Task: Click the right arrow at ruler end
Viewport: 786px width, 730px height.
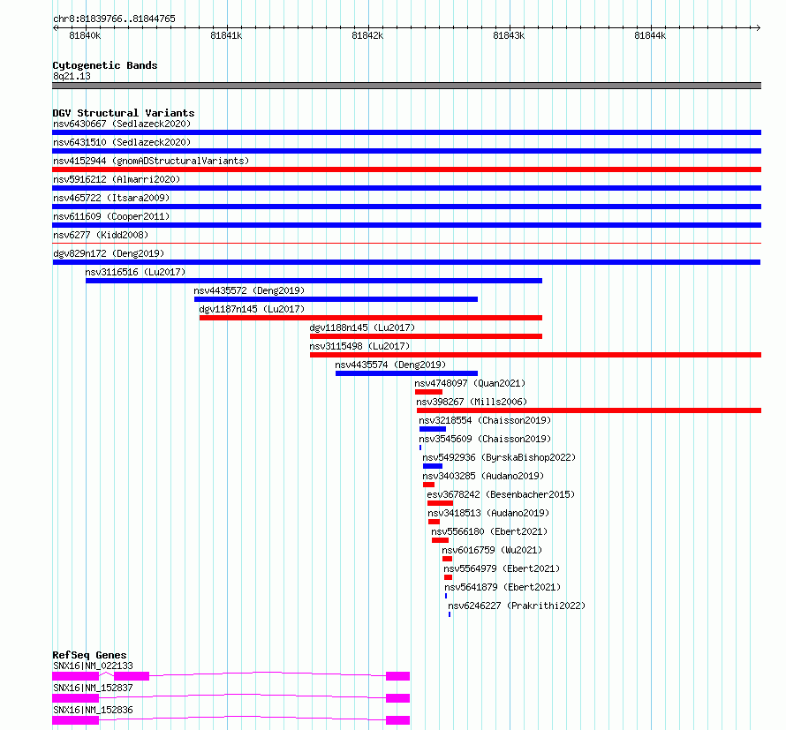Action: click(x=759, y=27)
